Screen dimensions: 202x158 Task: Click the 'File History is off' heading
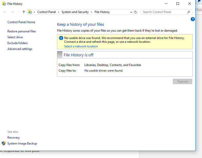point(78,55)
